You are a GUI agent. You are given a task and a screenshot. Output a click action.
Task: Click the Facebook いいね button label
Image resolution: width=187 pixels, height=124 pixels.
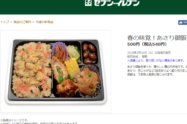tap(185, 22)
